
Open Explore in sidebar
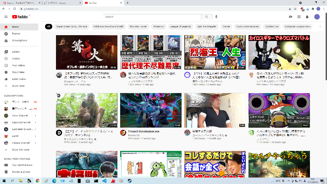pos(19,33)
